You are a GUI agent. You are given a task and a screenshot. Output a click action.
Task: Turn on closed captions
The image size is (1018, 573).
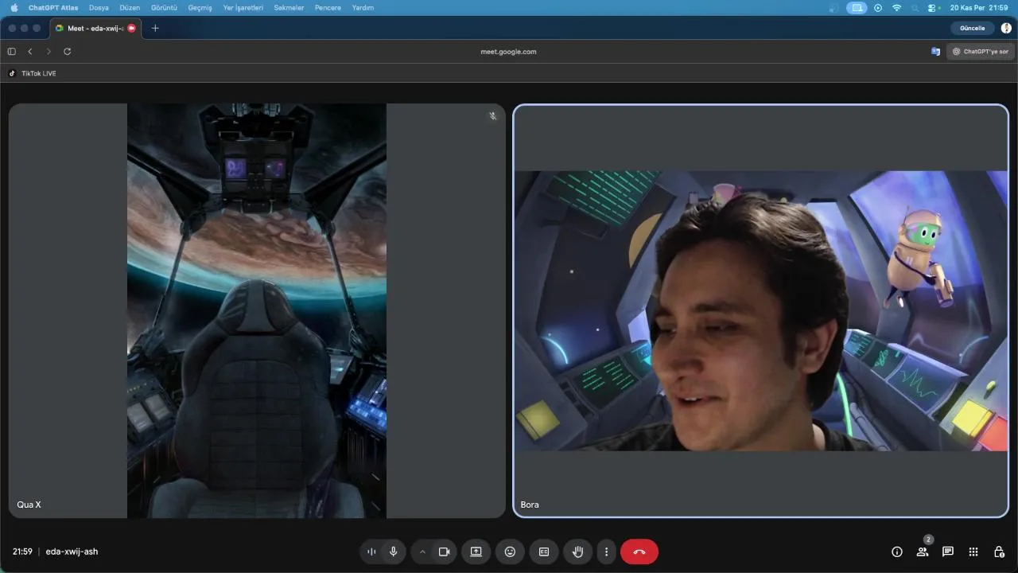pos(544,552)
